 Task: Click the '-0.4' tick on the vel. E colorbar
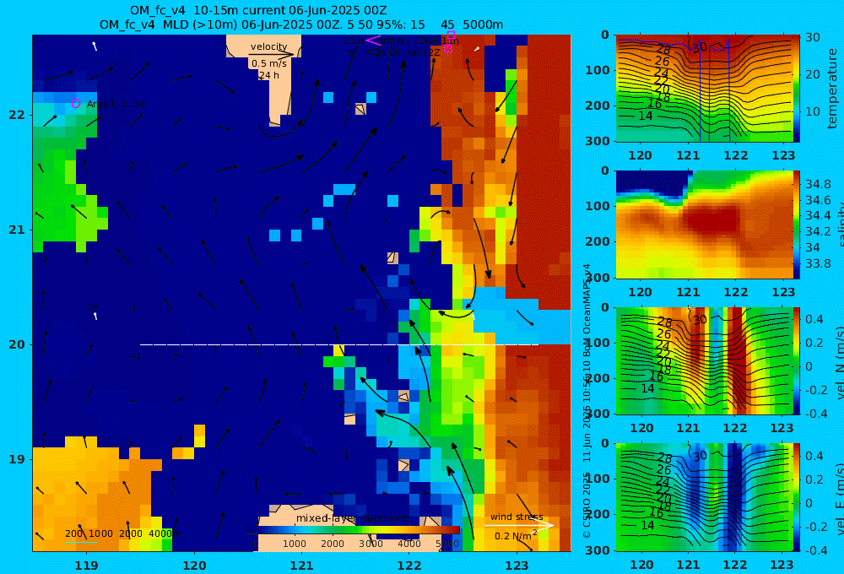[x=815, y=550]
